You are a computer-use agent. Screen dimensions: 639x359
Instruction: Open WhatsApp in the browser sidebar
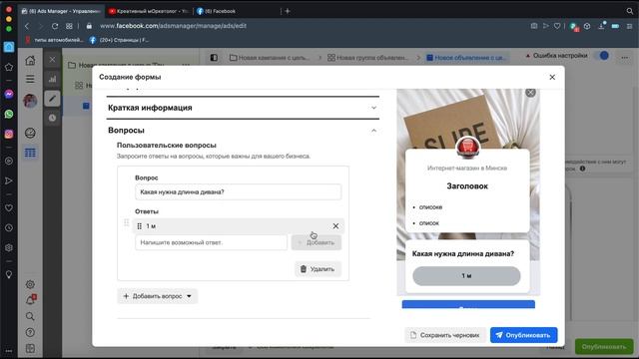pyautogui.click(x=9, y=114)
